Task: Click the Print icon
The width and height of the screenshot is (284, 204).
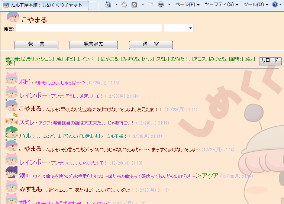Action: pyautogui.click(x=161, y=4)
